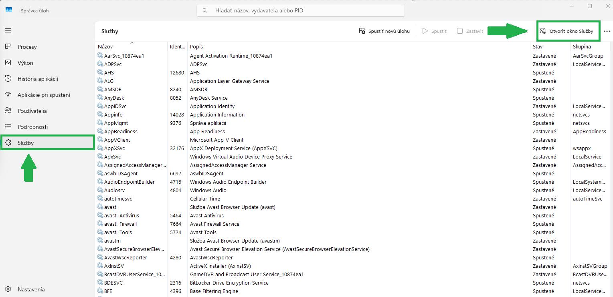613x297 pixels.
Task: Sort by the Skupina column header
Action: coord(581,47)
